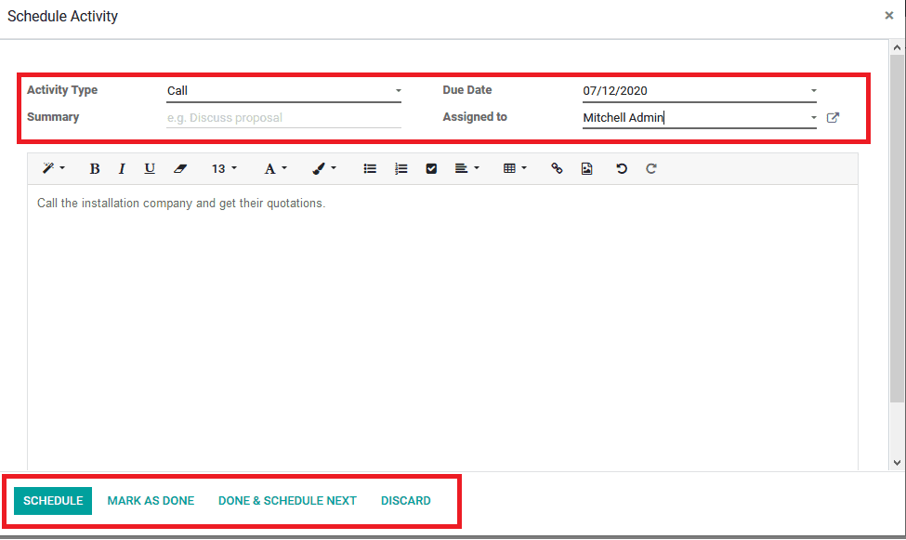The width and height of the screenshot is (906, 540).
Task: Open font color A dropdown
Action: pyautogui.click(x=275, y=168)
